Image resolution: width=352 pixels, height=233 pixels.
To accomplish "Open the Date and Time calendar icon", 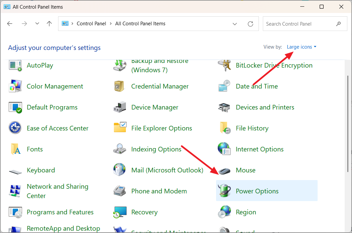I will pyautogui.click(x=224, y=86).
